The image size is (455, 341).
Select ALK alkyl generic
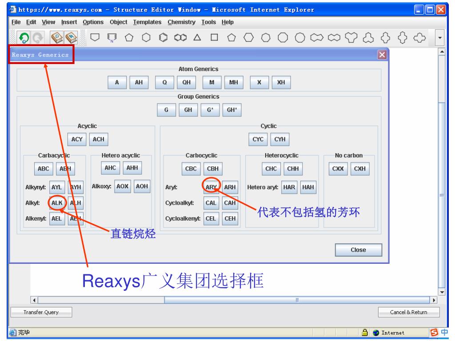[x=57, y=203]
